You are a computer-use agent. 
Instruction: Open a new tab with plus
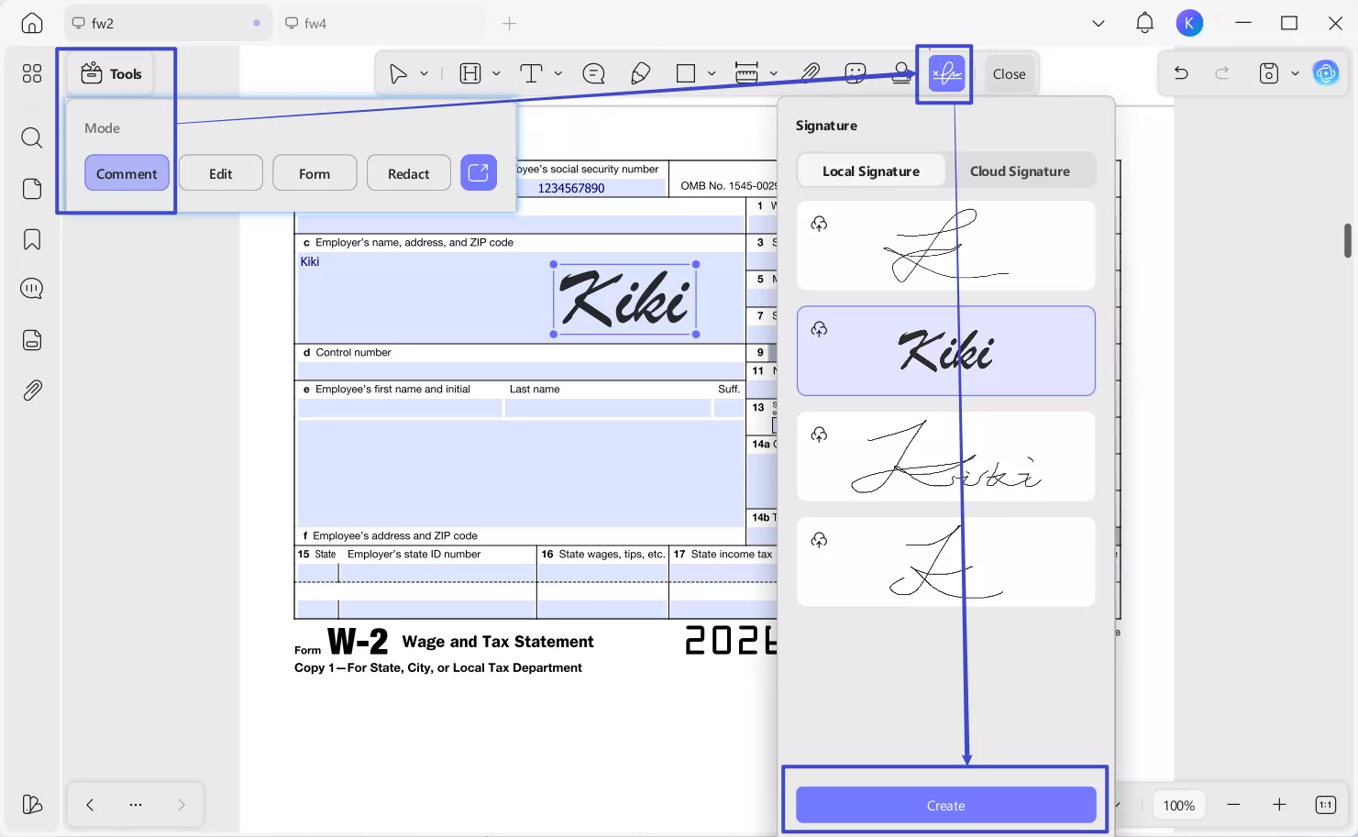point(510,23)
